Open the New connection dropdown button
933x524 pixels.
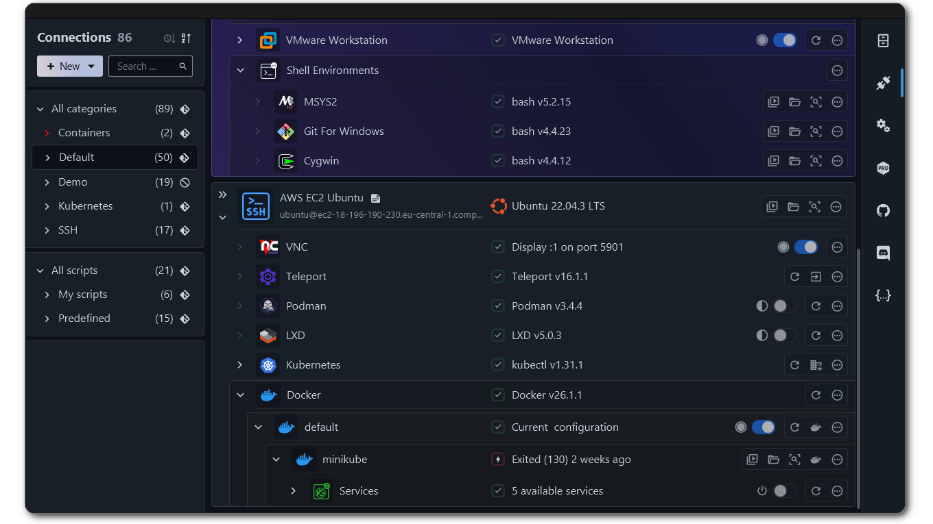(70, 66)
